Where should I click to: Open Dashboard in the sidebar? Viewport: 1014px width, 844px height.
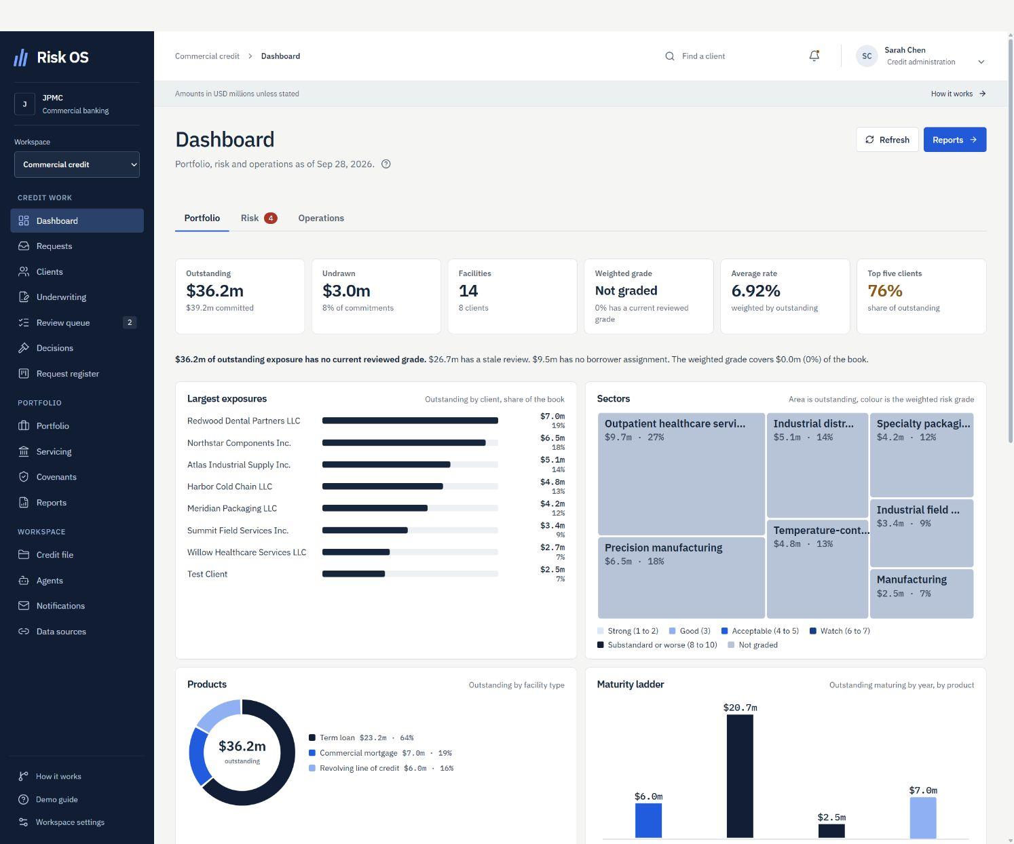(x=77, y=221)
